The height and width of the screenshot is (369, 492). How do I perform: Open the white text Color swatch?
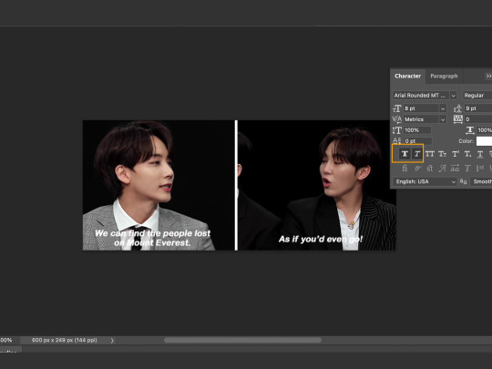tap(484, 141)
